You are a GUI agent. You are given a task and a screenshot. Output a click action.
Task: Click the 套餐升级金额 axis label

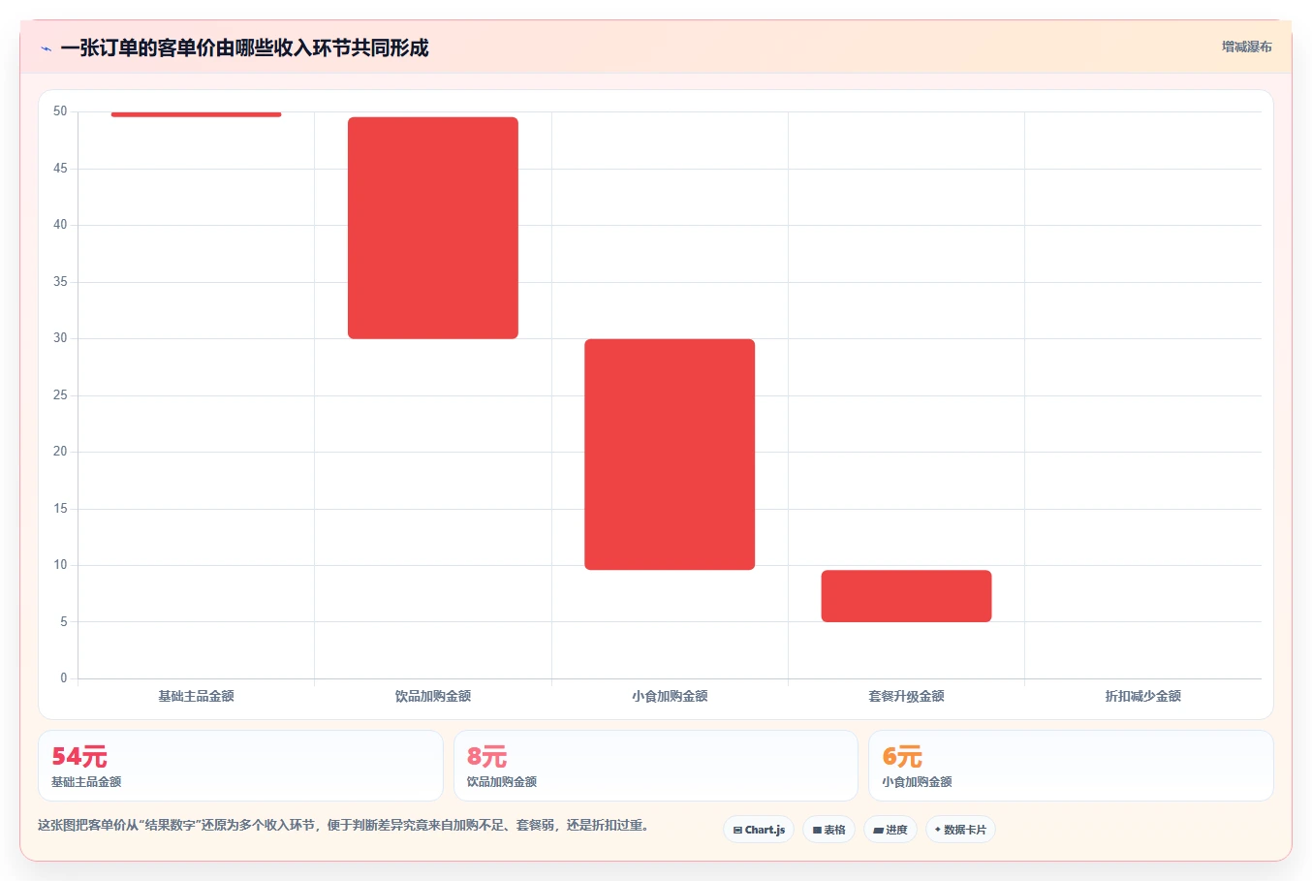(906, 696)
